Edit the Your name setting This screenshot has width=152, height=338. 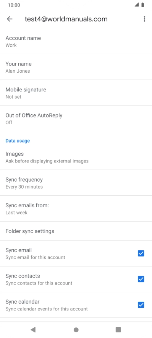76,67
